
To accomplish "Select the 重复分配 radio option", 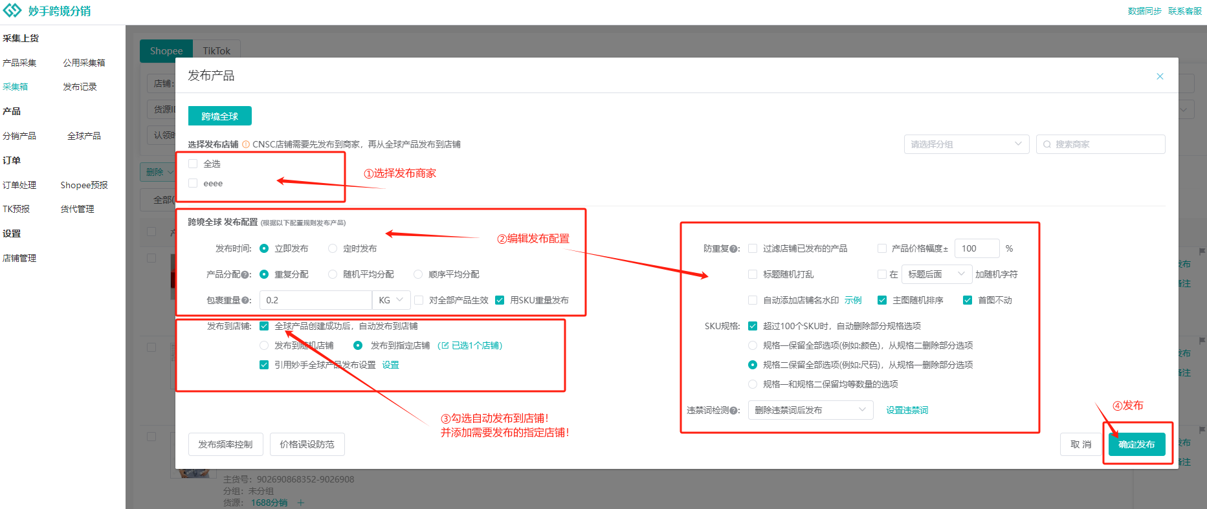I will click(264, 274).
